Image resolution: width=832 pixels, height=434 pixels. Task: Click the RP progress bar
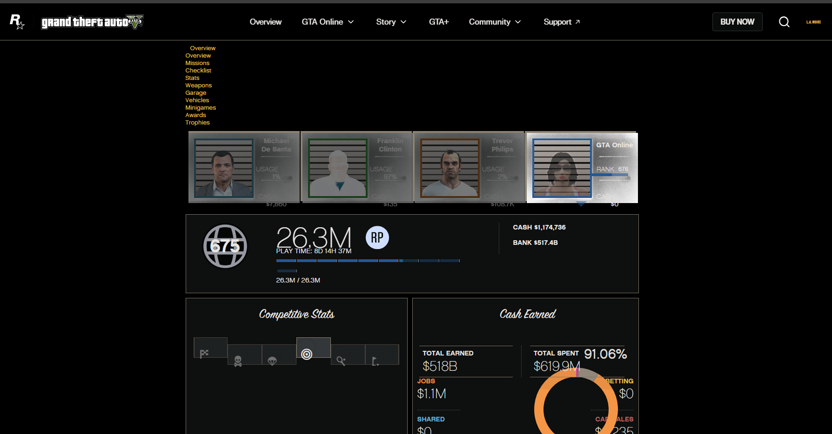tap(368, 261)
